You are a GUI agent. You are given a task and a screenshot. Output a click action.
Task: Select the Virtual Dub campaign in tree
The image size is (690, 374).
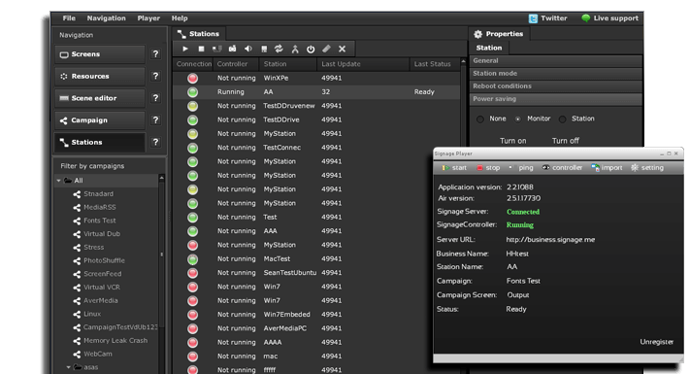coord(102,234)
